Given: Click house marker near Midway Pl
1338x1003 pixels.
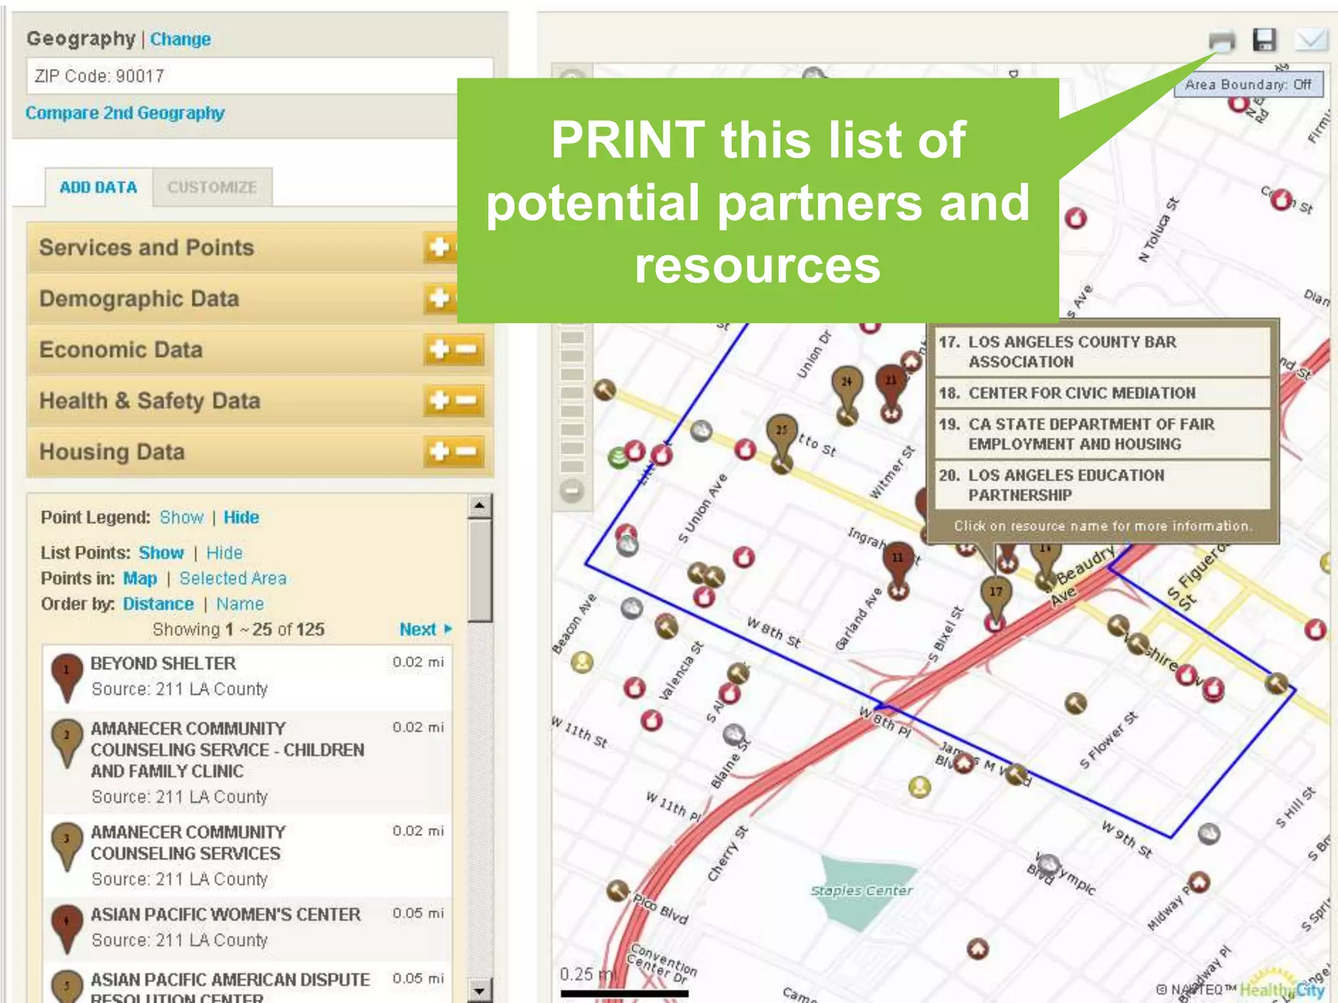Looking at the screenshot, I should pyautogui.click(x=1199, y=882).
